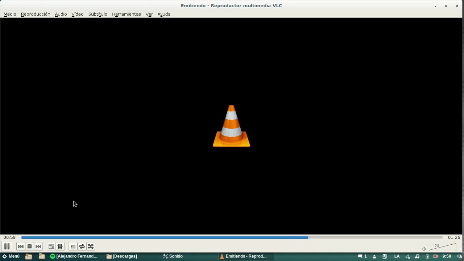Open the Subtítulo menu
Screen dimensions: 464x261
pyautogui.click(x=98, y=14)
